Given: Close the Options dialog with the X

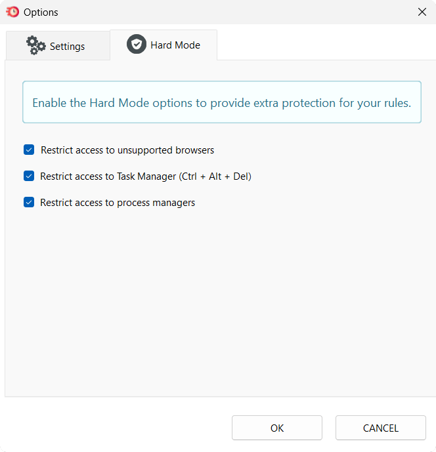Looking at the screenshot, I should click(422, 12).
